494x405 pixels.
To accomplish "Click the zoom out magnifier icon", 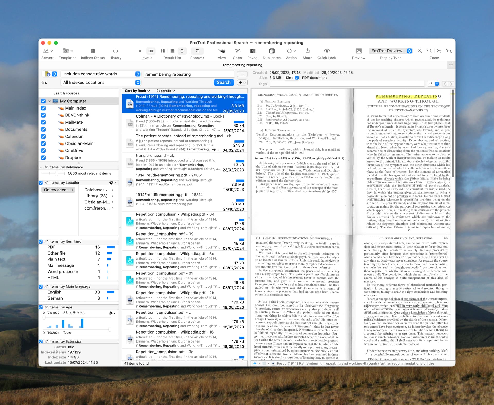I will [x=420, y=51].
